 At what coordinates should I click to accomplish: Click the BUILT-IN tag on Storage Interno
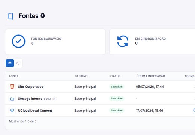(49, 99)
